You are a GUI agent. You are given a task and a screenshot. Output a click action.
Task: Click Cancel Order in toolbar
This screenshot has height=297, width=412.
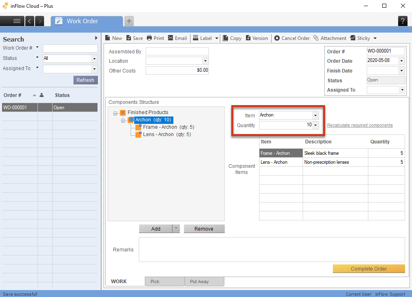coord(292,38)
